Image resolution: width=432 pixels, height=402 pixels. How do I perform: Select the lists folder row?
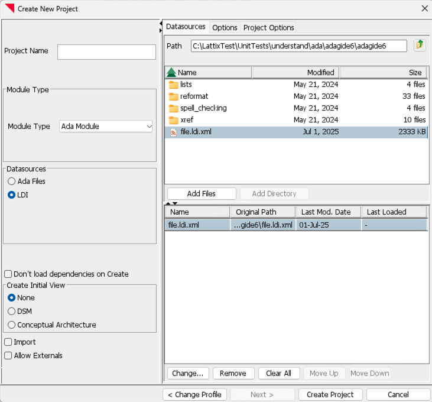[x=296, y=85]
